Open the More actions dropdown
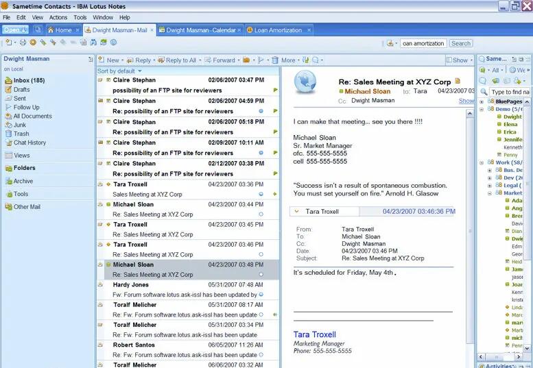The height and width of the screenshot is (368, 533). [x=287, y=60]
